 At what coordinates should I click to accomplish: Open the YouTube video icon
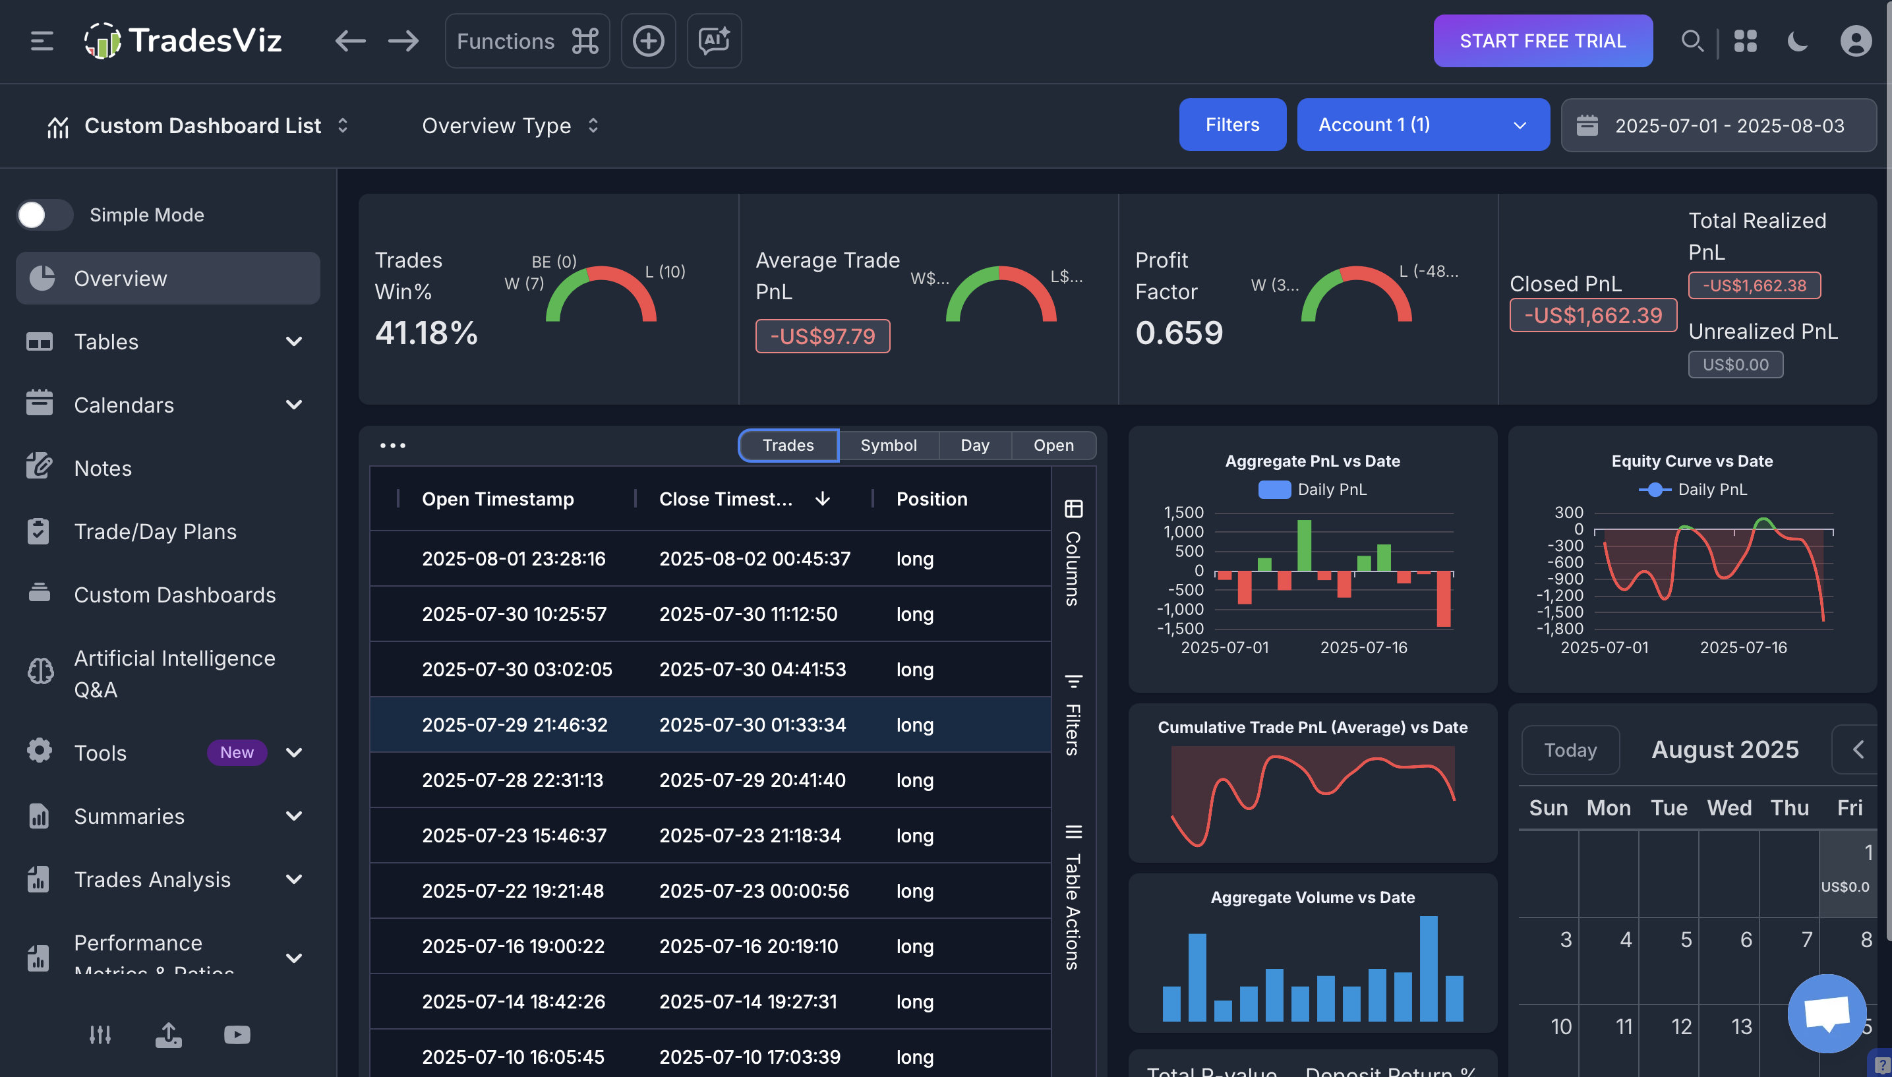tap(237, 1034)
